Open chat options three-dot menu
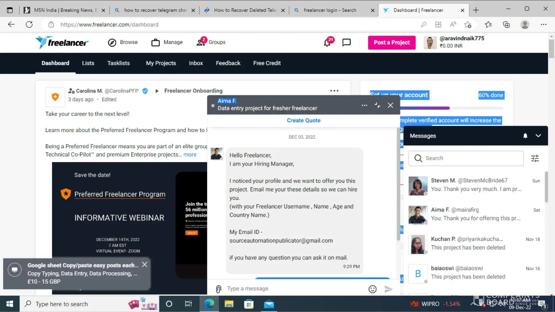This screenshot has height=312, width=555. [x=364, y=105]
